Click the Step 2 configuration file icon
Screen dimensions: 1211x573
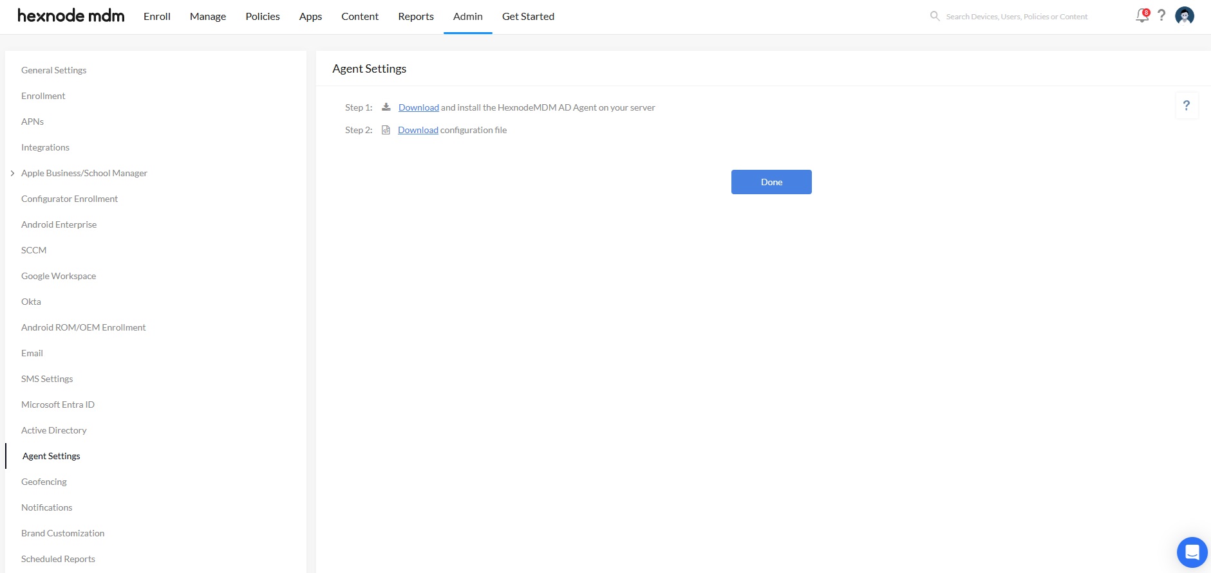point(386,130)
